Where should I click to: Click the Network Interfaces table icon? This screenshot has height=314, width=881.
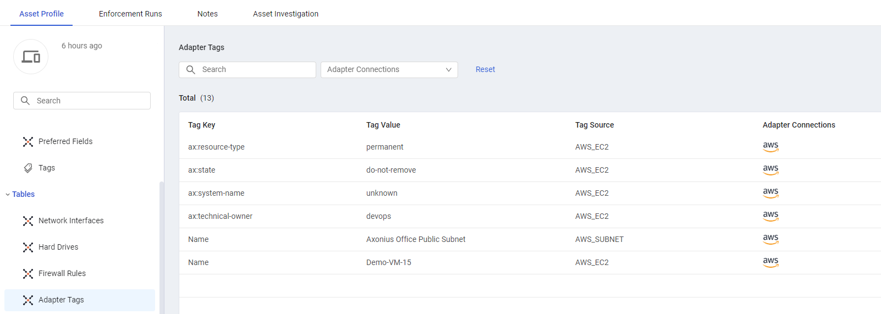point(28,221)
